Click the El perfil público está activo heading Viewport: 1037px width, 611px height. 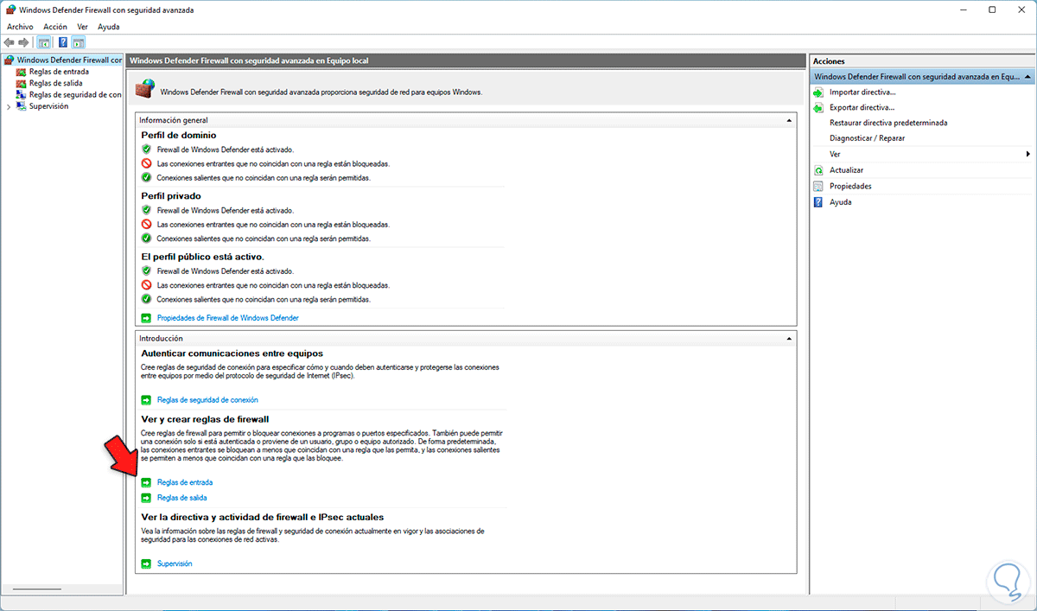[x=202, y=257]
